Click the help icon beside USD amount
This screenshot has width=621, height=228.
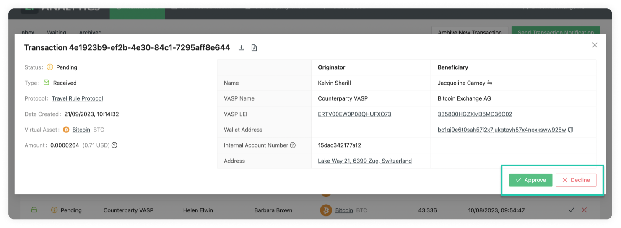(x=114, y=145)
